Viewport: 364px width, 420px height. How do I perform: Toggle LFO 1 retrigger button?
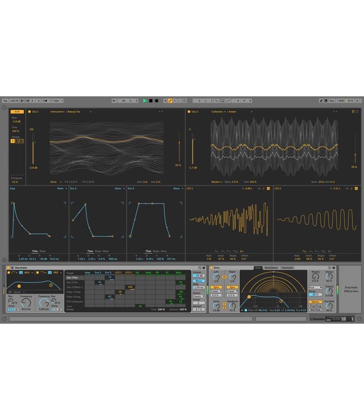click(268, 189)
